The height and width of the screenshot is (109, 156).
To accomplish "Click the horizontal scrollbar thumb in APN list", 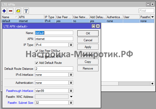I will click(x=109, y=84).
